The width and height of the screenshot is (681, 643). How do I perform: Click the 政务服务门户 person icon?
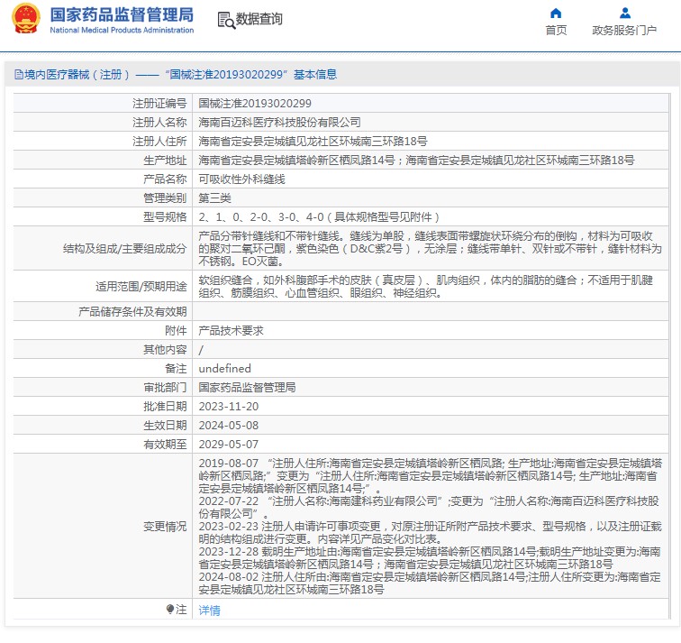pyautogui.click(x=624, y=14)
